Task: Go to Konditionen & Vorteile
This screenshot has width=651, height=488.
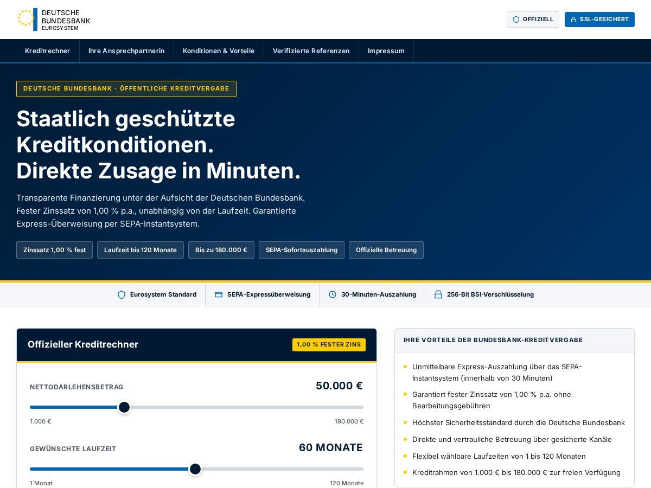Action: click(x=219, y=51)
